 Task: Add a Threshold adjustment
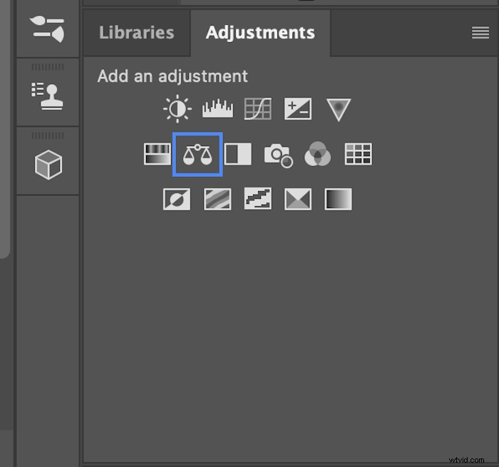(x=258, y=199)
